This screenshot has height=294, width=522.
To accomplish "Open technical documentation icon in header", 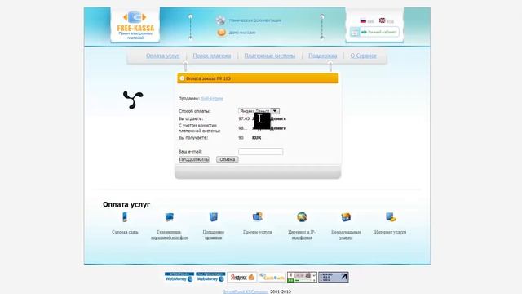I will (x=220, y=20).
